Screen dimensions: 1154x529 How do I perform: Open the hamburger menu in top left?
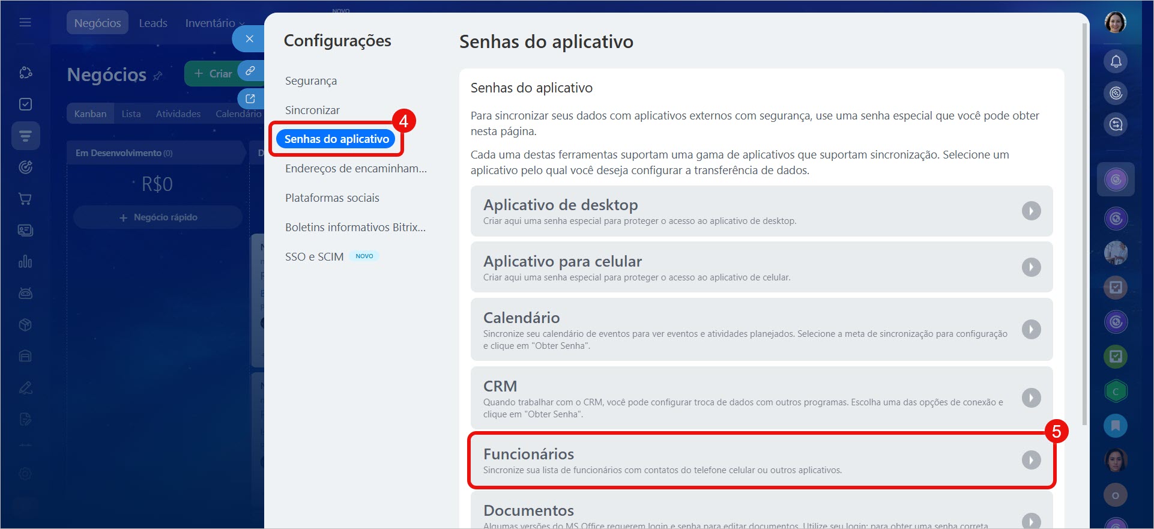click(x=25, y=23)
